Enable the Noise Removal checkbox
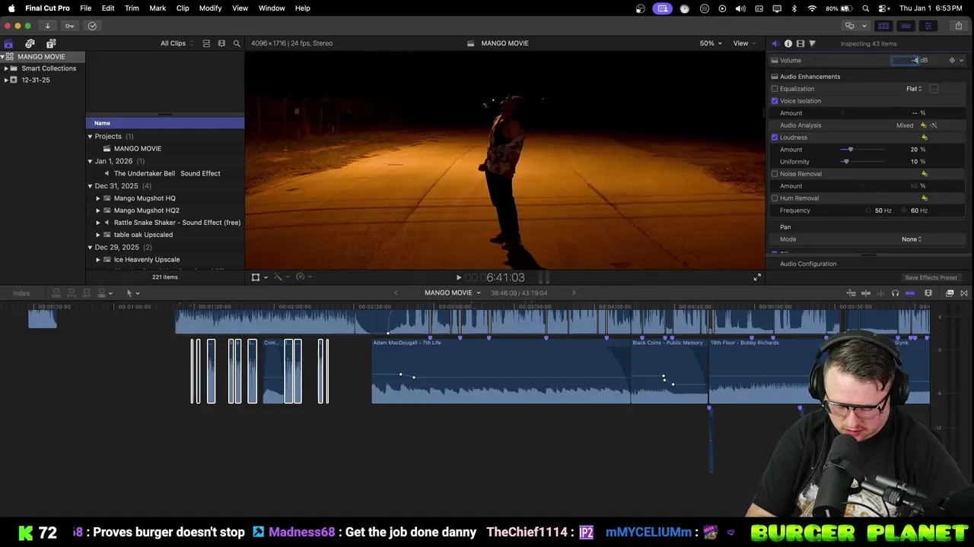 pyautogui.click(x=775, y=174)
